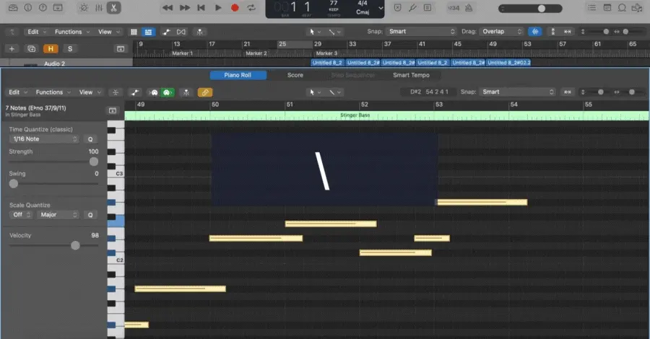The height and width of the screenshot is (339, 650).
Task: Open the Tracks area Functions menu
Action: (72, 32)
